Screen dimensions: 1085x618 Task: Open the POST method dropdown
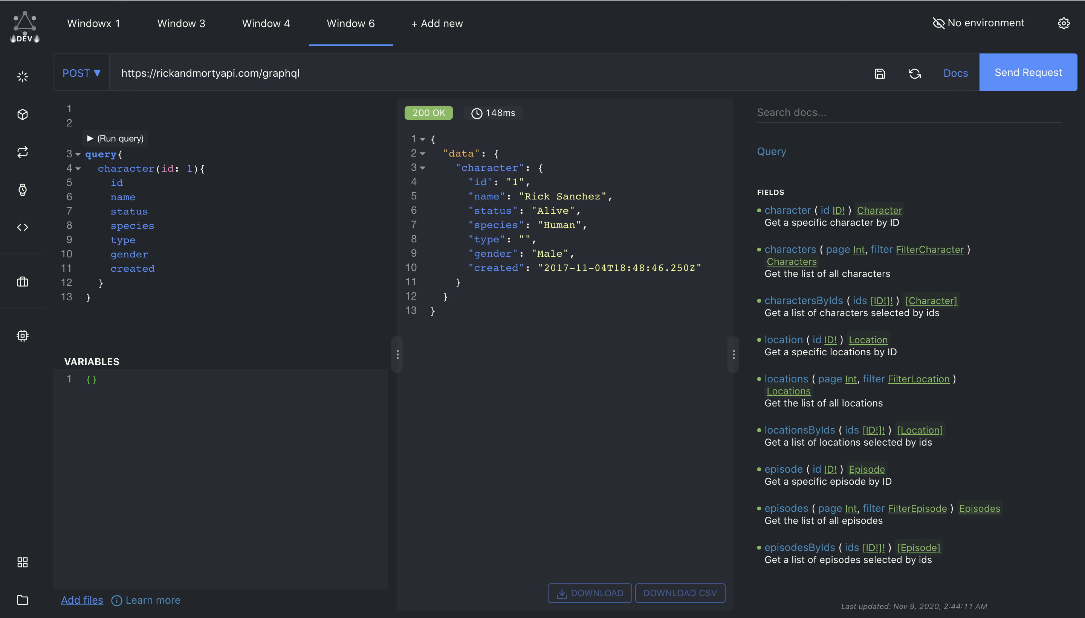pos(81,73)
